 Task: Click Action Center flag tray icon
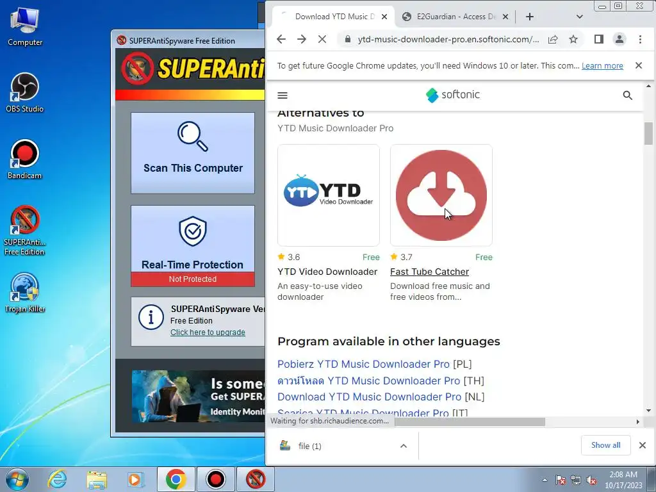coord(561,480)
